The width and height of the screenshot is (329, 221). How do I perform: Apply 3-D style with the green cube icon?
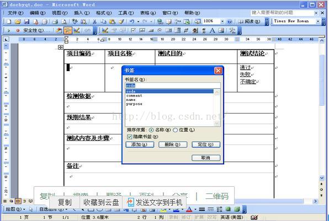237,209
